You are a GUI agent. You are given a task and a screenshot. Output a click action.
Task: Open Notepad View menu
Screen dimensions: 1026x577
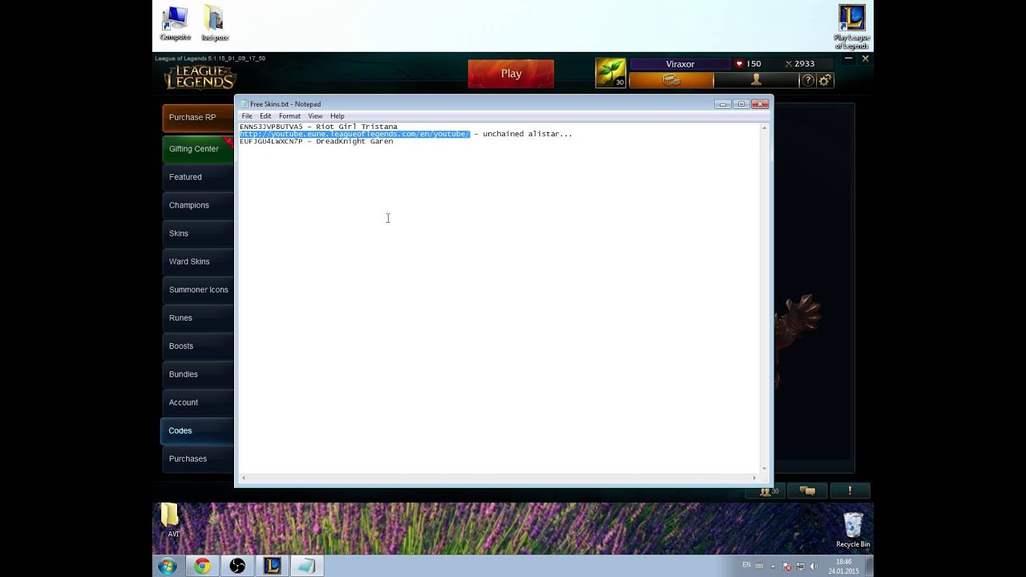pos(315,116)
